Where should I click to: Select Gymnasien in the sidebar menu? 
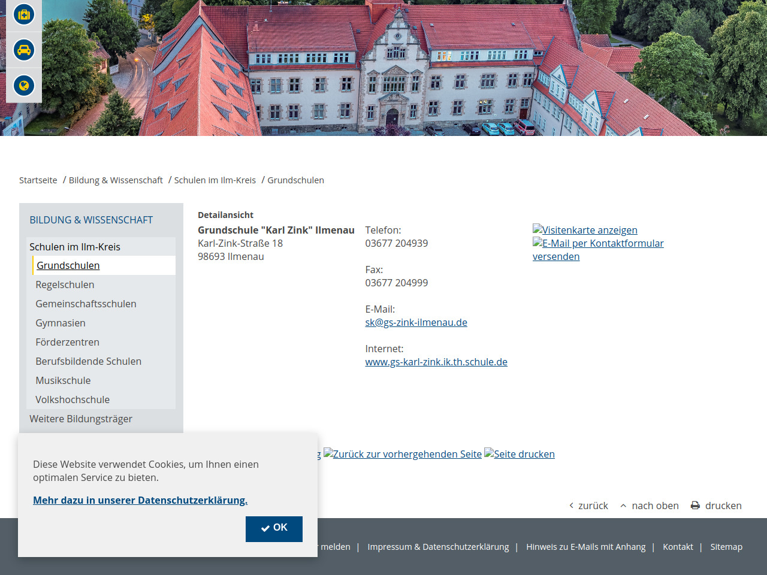click(61, 323)
